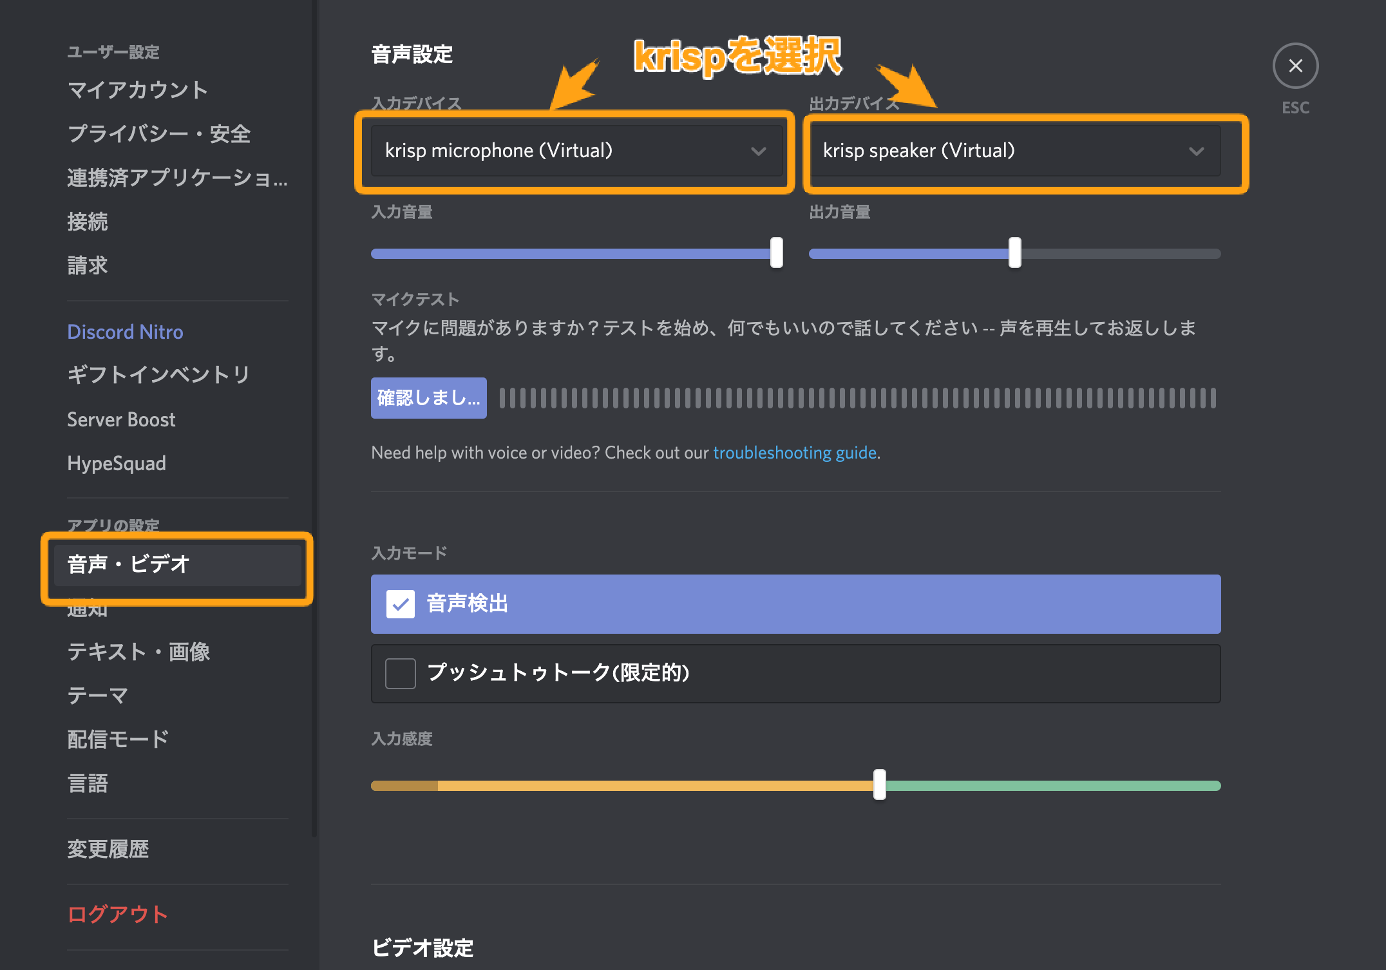Open the krisp microphone input device dropdown

(x=577, y=151)
